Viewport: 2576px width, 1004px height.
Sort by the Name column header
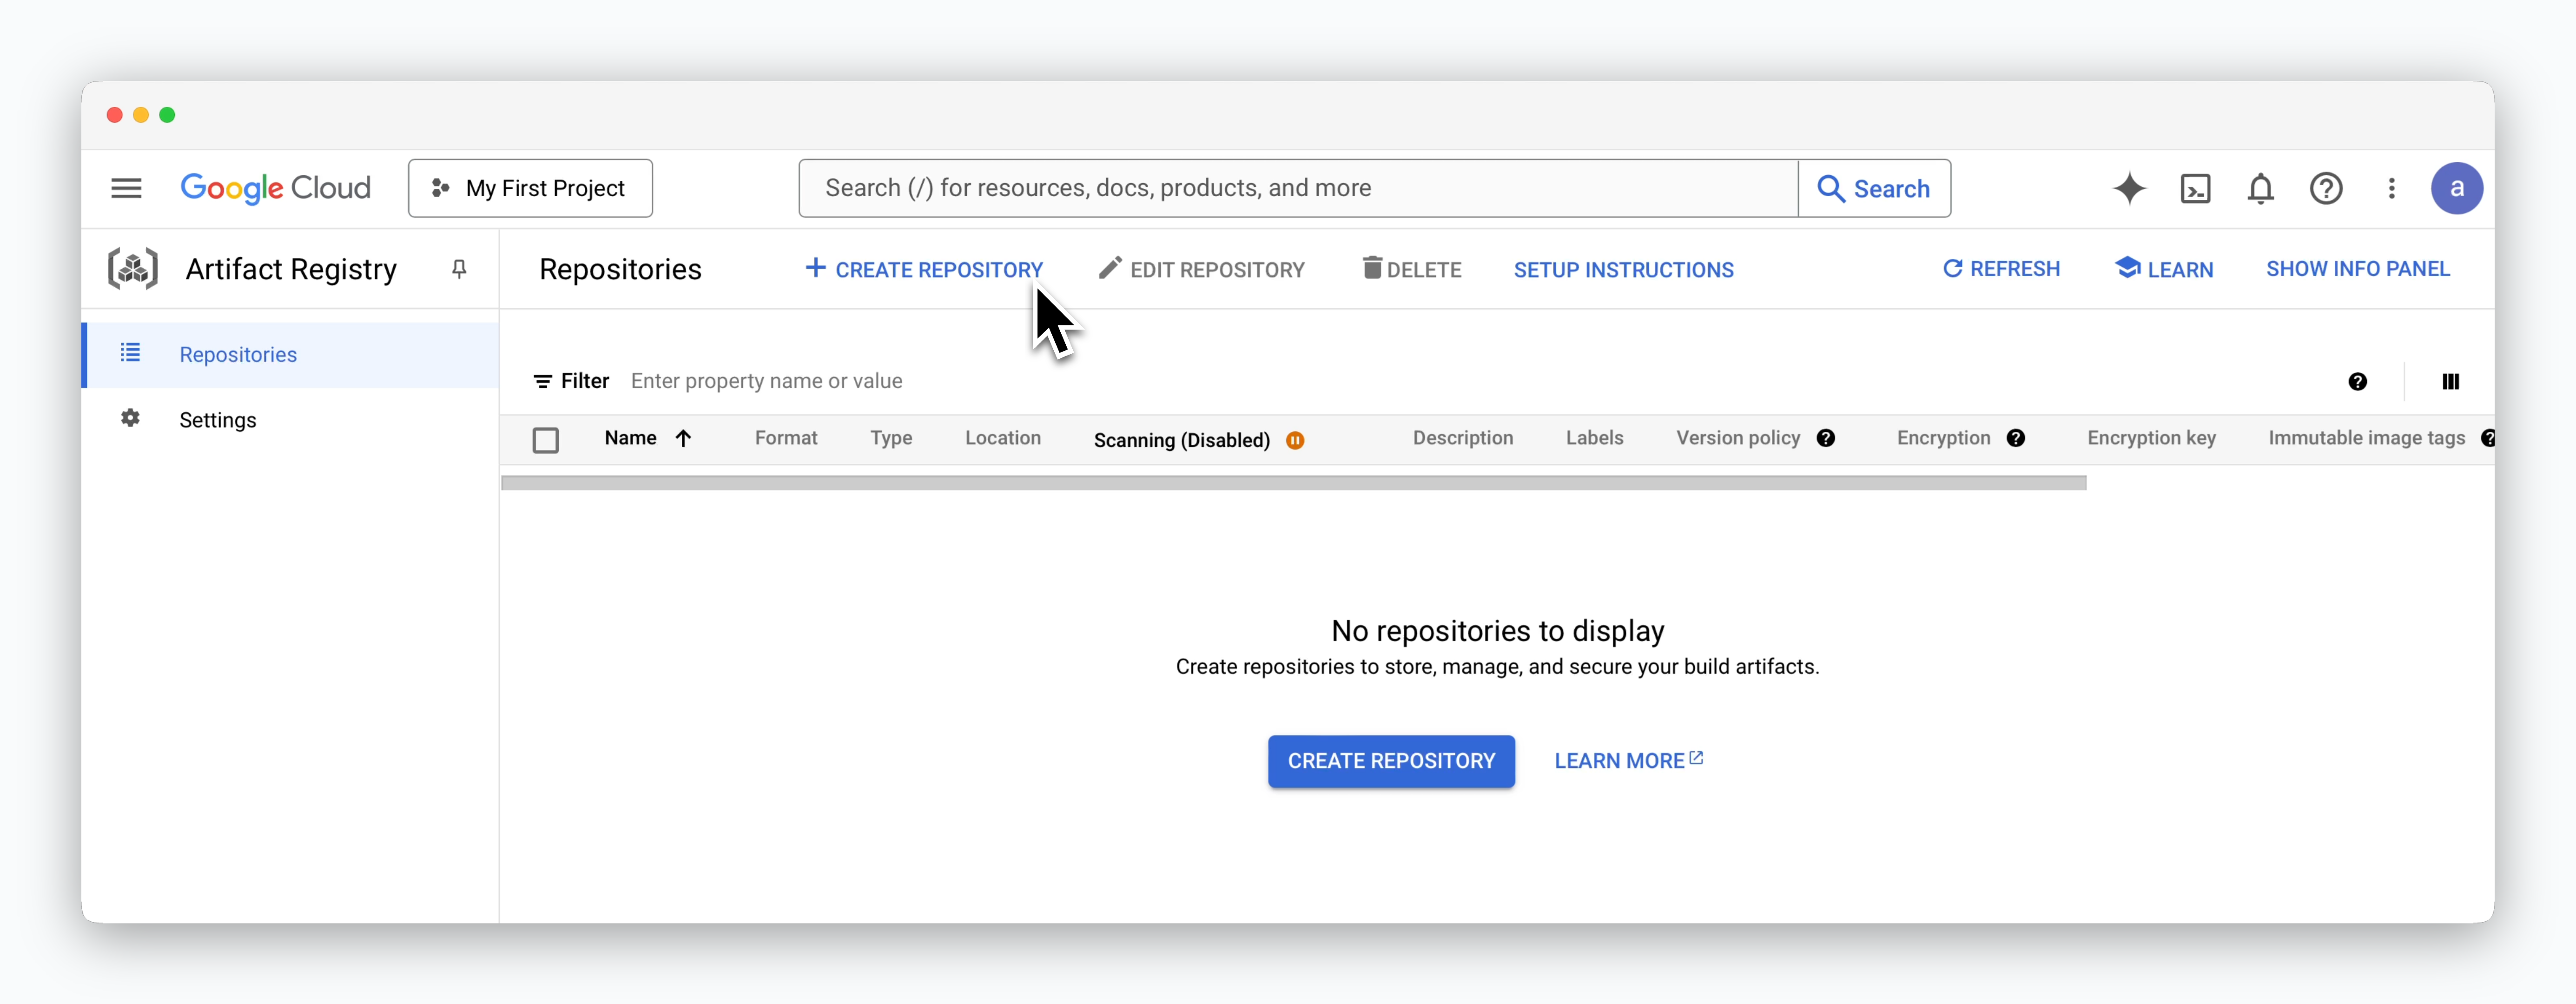click(630, 438)
